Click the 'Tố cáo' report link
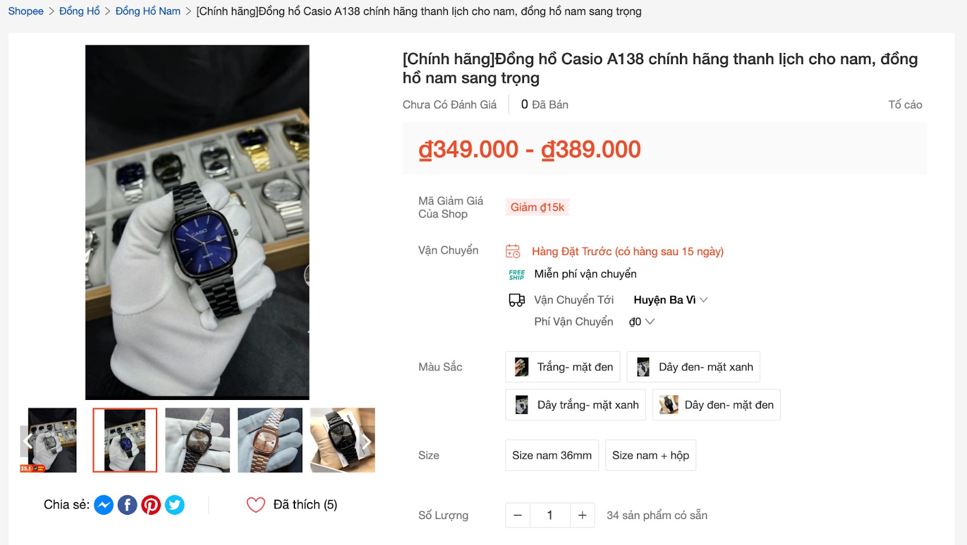Screen dimensions: 967x545 pos(905,104)
